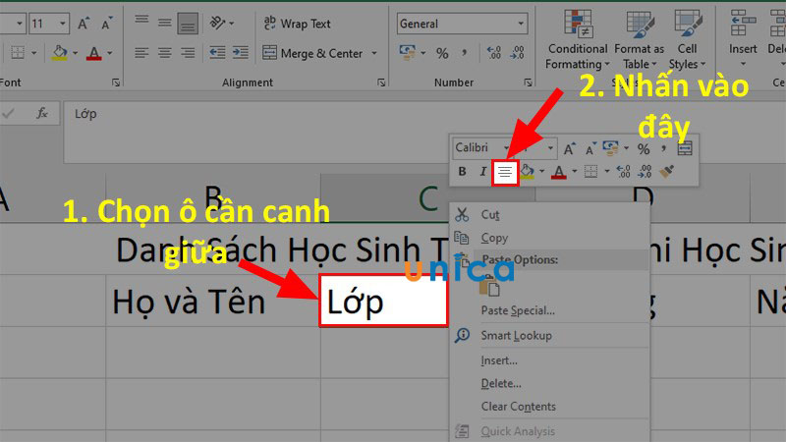Click mini toolbar Decrease Decimal icon
This screenshot has height=442, width=786.
point(645,172)
